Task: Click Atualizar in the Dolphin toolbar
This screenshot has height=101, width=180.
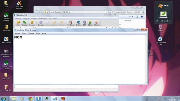Action: pyautogui.click(x=24, y=23)
